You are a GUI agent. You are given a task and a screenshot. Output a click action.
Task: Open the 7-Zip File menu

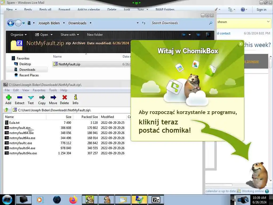(x=7, y=90)
